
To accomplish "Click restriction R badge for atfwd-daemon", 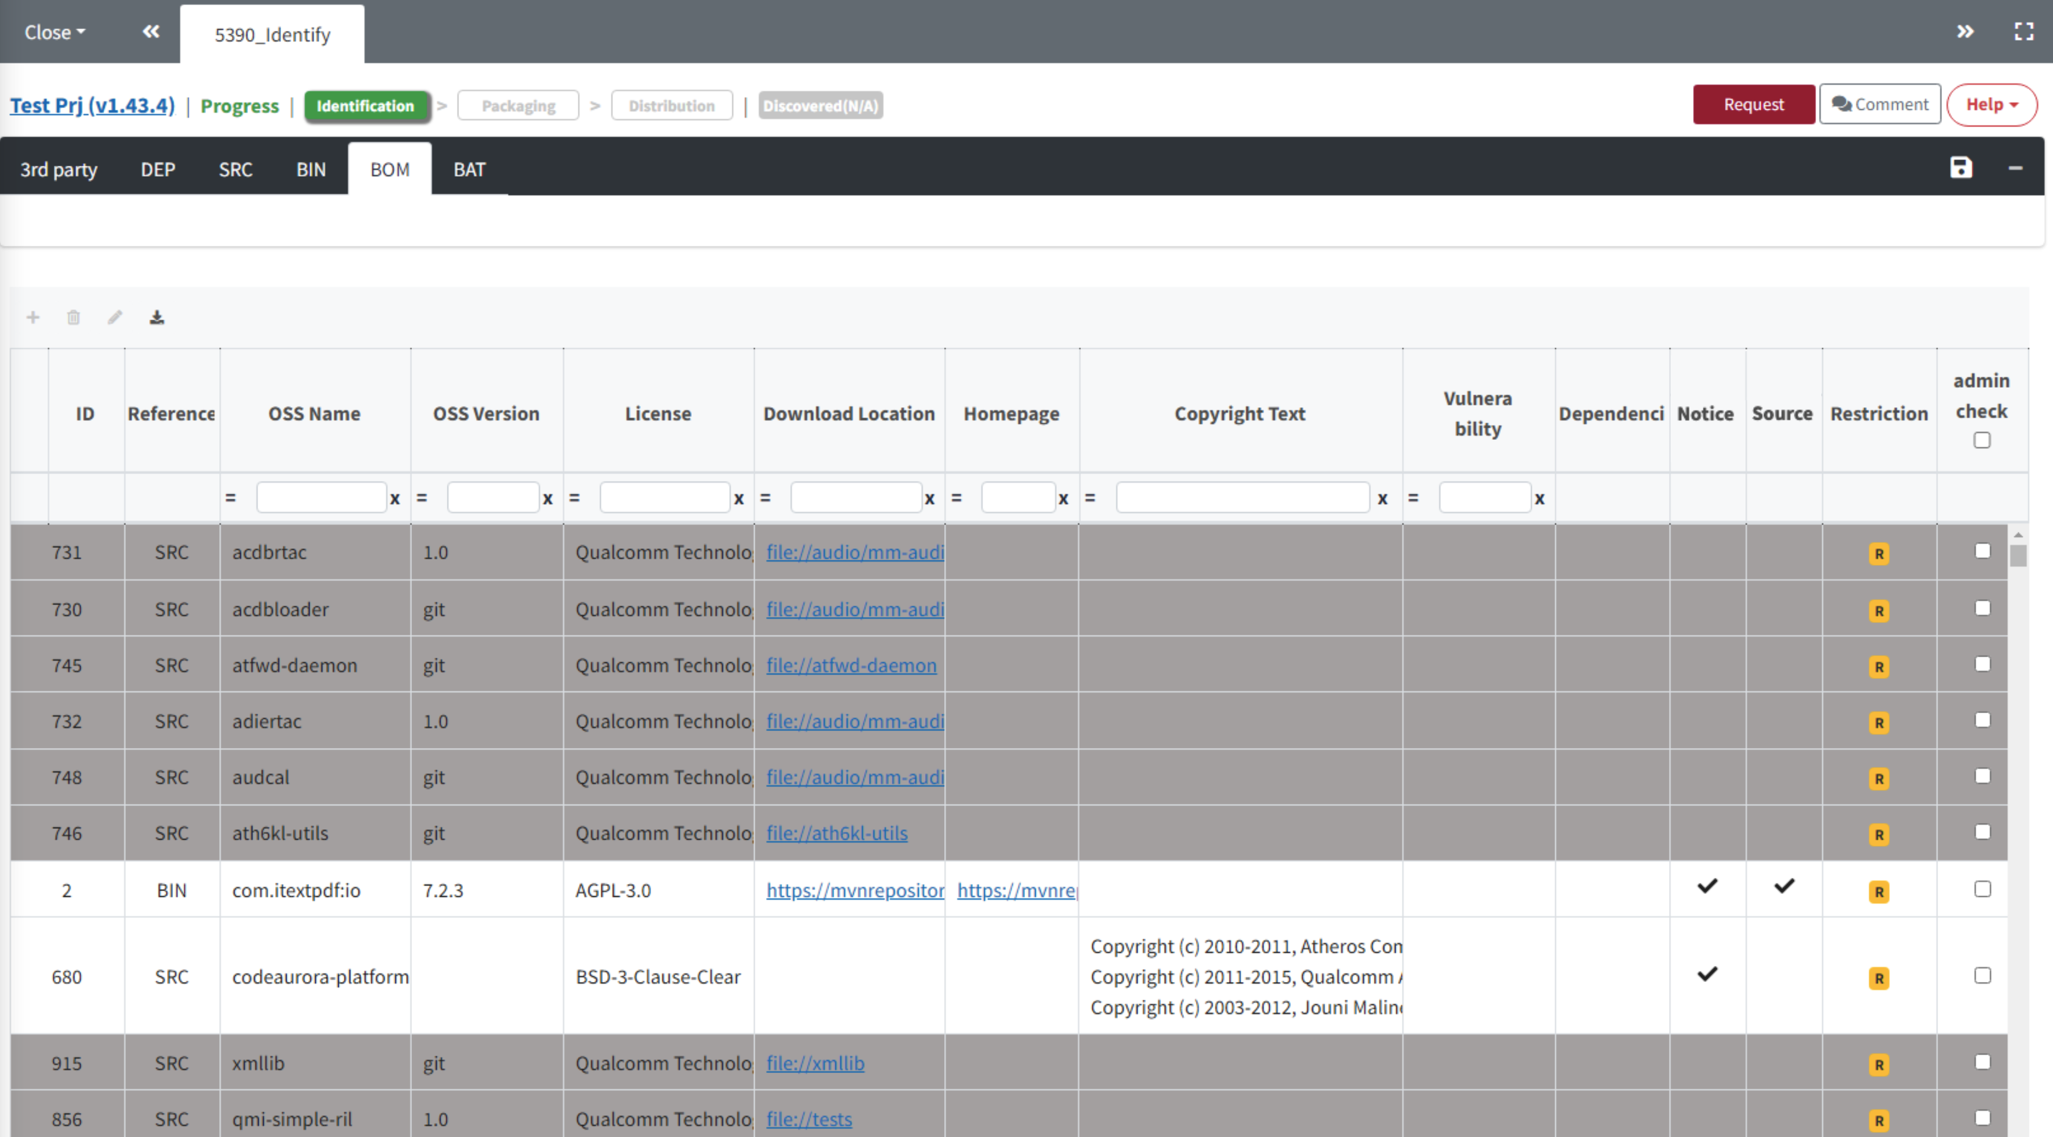I will coord(1878,667).
